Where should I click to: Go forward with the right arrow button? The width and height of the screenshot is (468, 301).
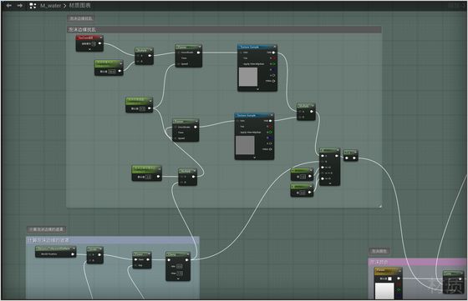pyautogui.click(x=20, y=5)
